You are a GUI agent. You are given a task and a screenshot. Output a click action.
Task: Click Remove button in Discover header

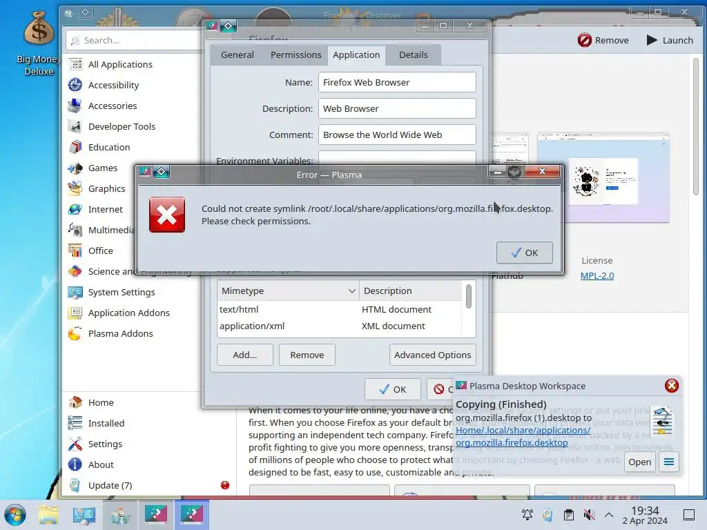[603, 40]
